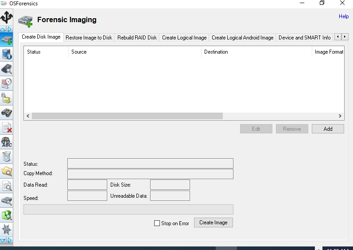Select the Forensic Imaging sidebar icon with green plus

6,39
